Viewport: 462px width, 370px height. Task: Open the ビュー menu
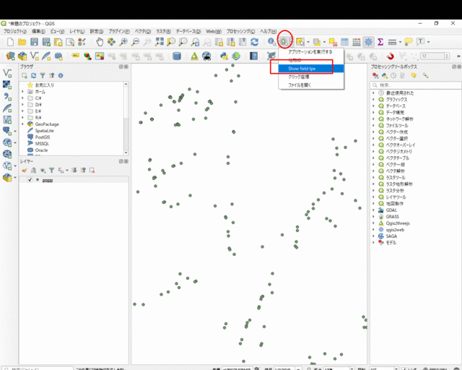(x=57, y=31)
